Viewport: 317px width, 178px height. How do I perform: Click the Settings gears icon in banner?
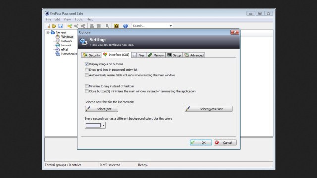pos(83,42)
